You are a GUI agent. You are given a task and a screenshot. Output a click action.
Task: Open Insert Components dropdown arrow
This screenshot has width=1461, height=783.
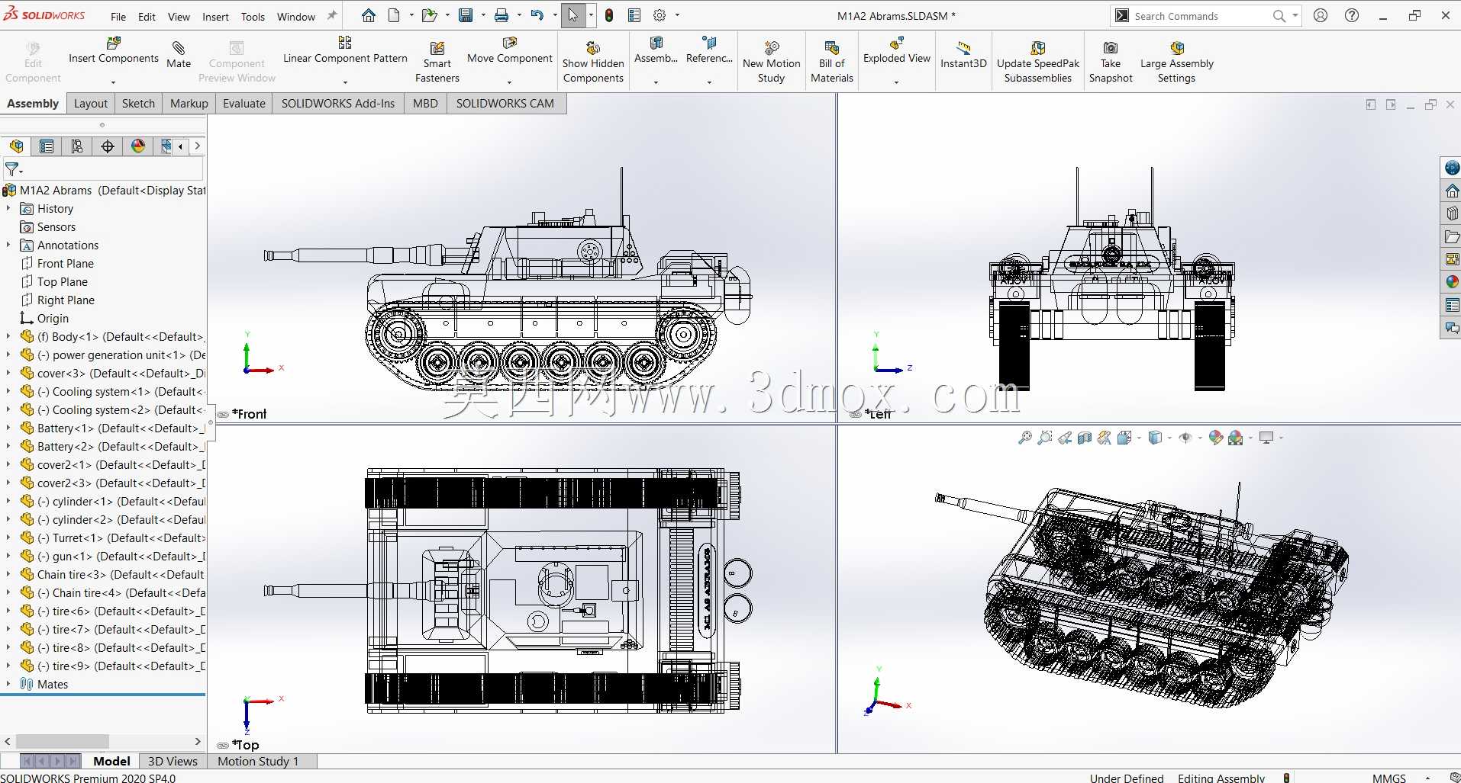tap(113, 82)
